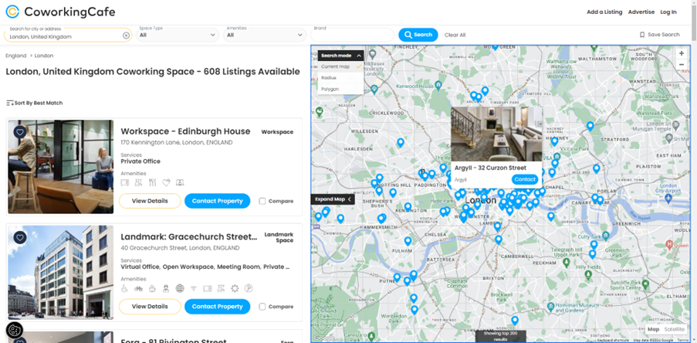Click the Google Maps Terms link
The height and width of the screenshot is (343, 697).
682,340
